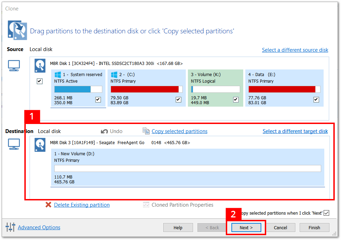Viewport: 341px width, 240px height.
Task: Click the Undo label
Action: 116,131
